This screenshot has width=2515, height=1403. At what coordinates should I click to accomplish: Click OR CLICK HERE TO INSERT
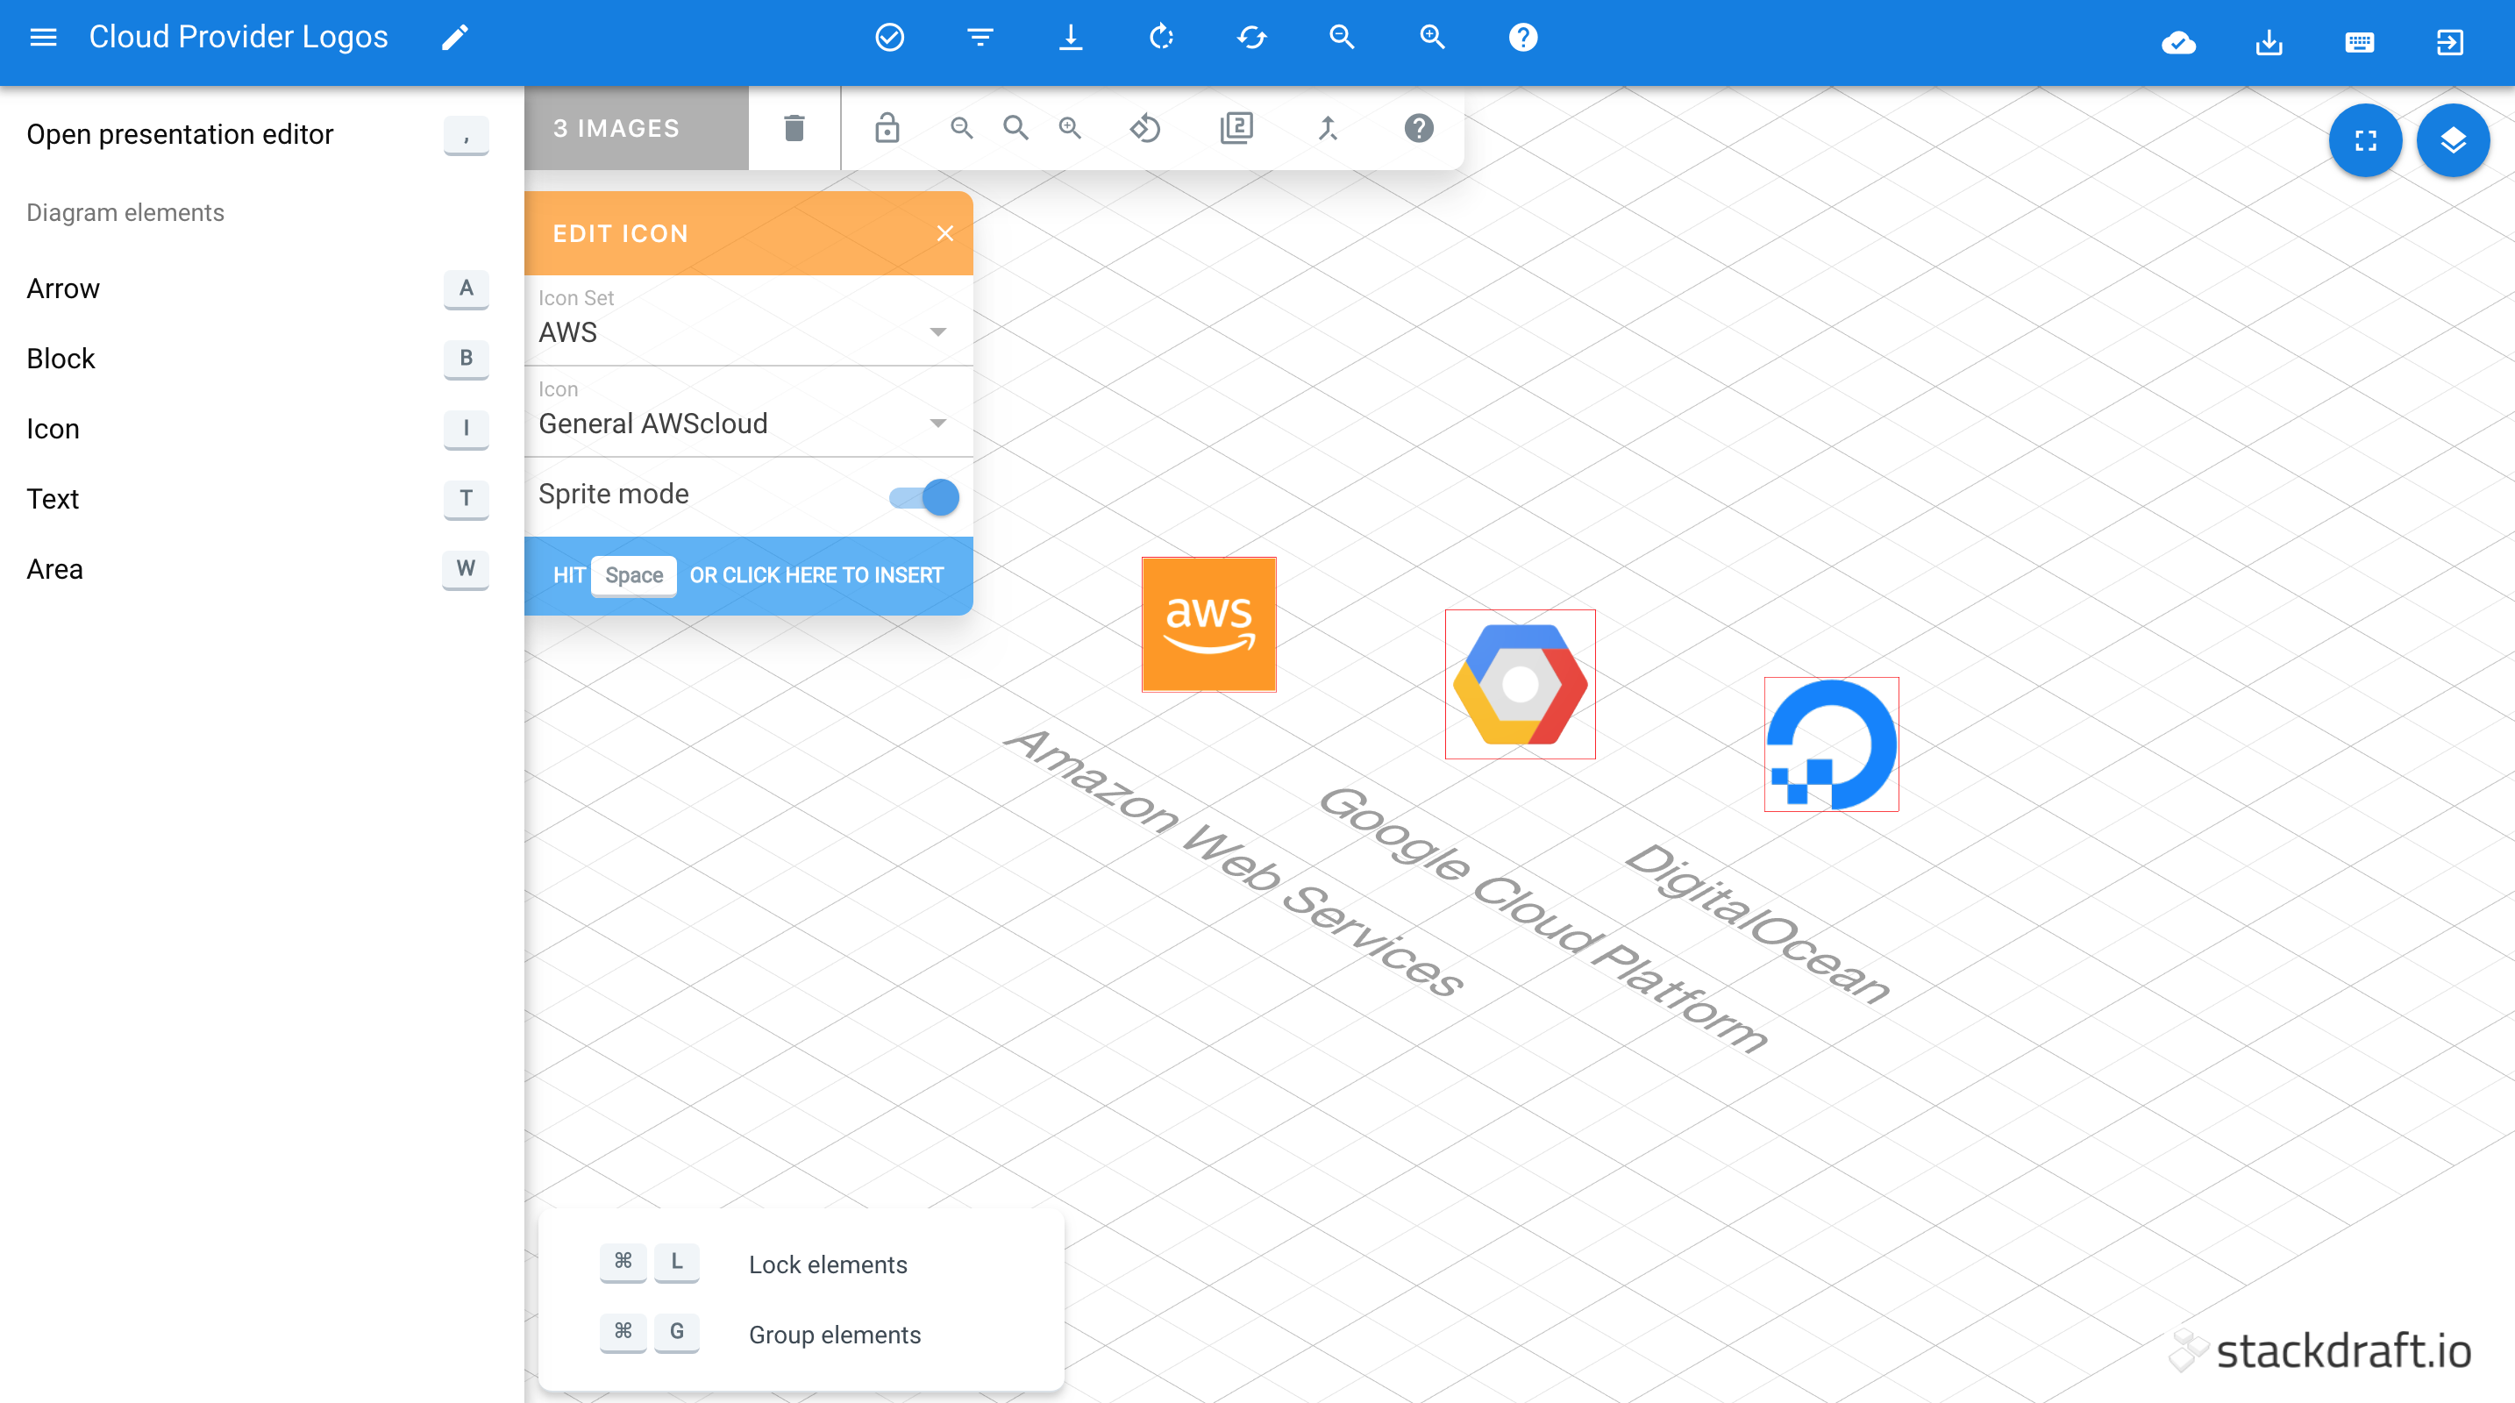click(816, 575)
